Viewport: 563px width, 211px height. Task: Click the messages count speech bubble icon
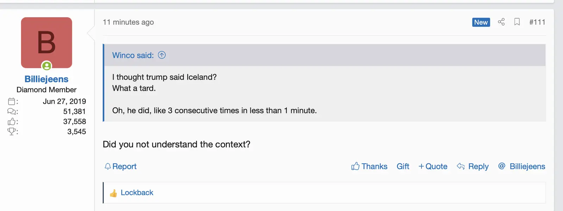coord(12,111)
